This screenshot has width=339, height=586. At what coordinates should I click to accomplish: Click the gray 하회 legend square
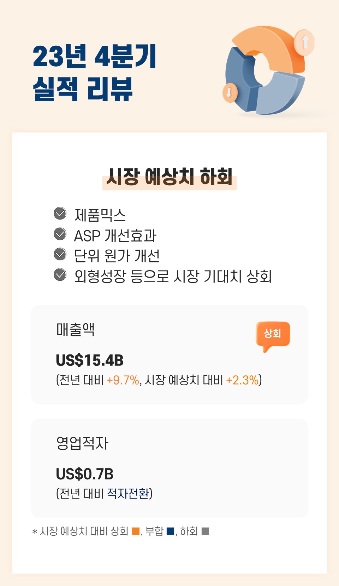click(205, 531)
